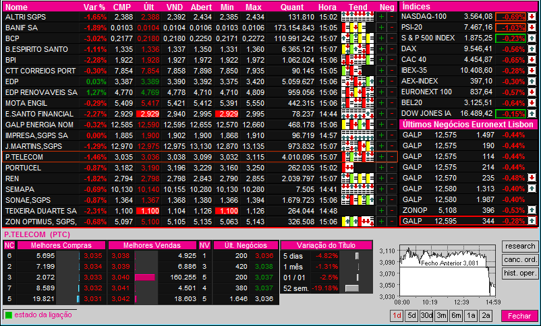541x326 pixels.
Task: Click the 5 dias variation value -4.82%
Action: 327,256
